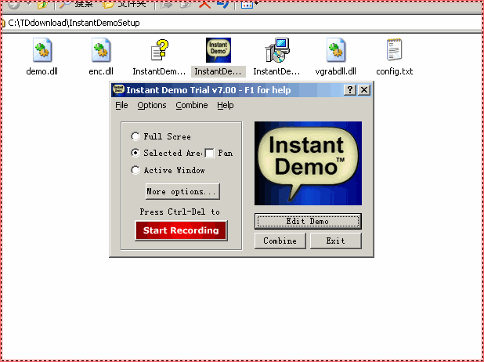Click the More options... button
This screenshot has width=484, height=362.
coord(182,191)
